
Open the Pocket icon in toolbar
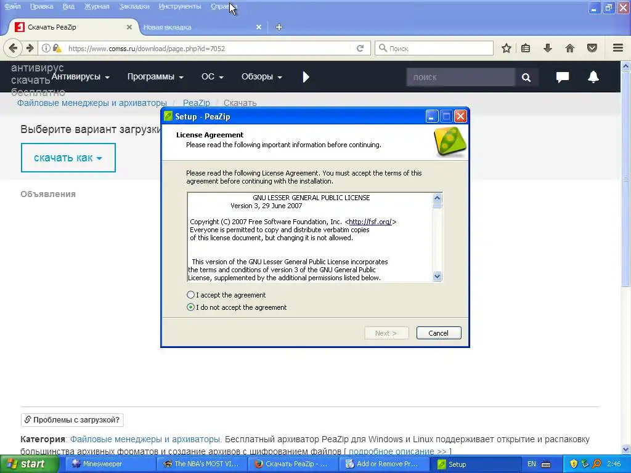tap(592, 48)
